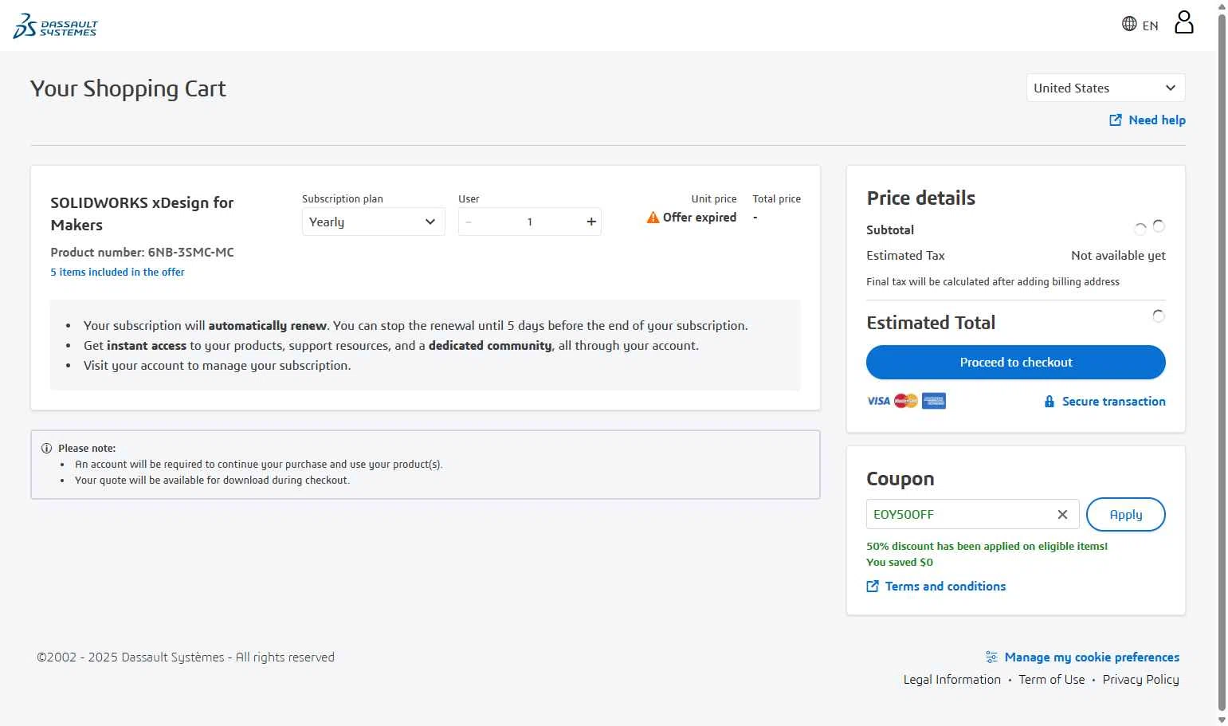Open the Yearly subscription plan dropdown
The width and height of the screenshot is (1228, 726).
pos(373,222)
